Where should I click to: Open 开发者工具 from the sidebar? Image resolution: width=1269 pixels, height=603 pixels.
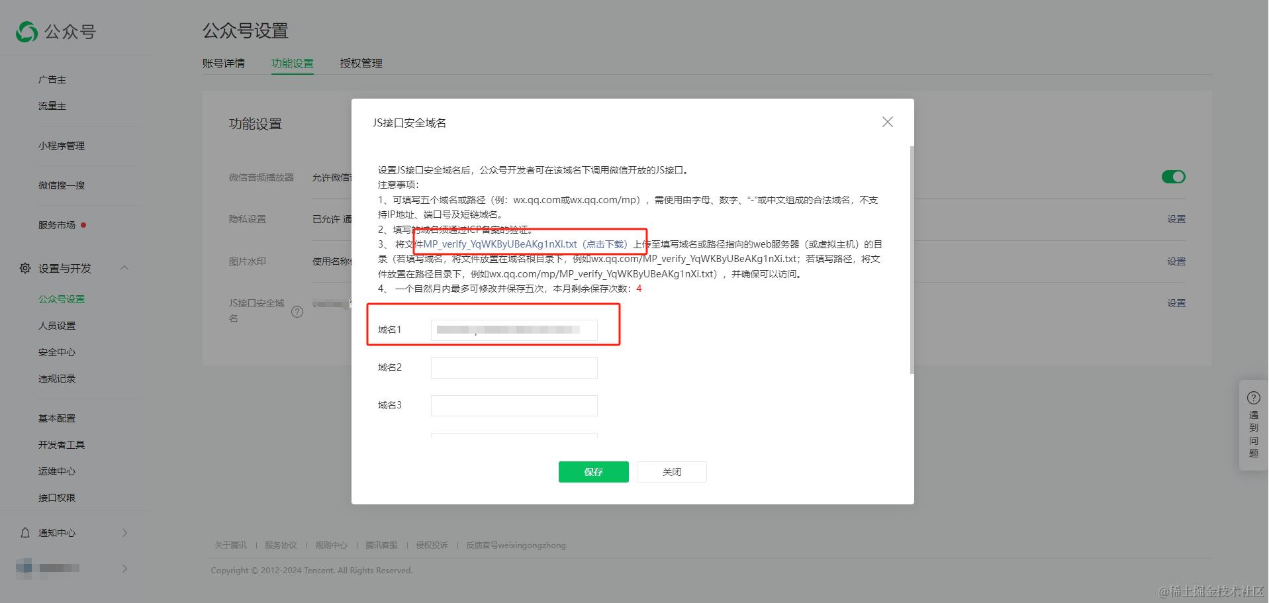62,445
